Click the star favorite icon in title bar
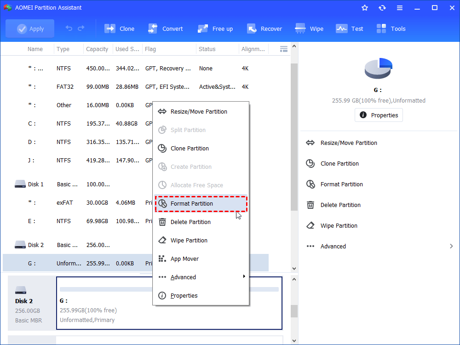Screen dimensions: 460x345 365,8
